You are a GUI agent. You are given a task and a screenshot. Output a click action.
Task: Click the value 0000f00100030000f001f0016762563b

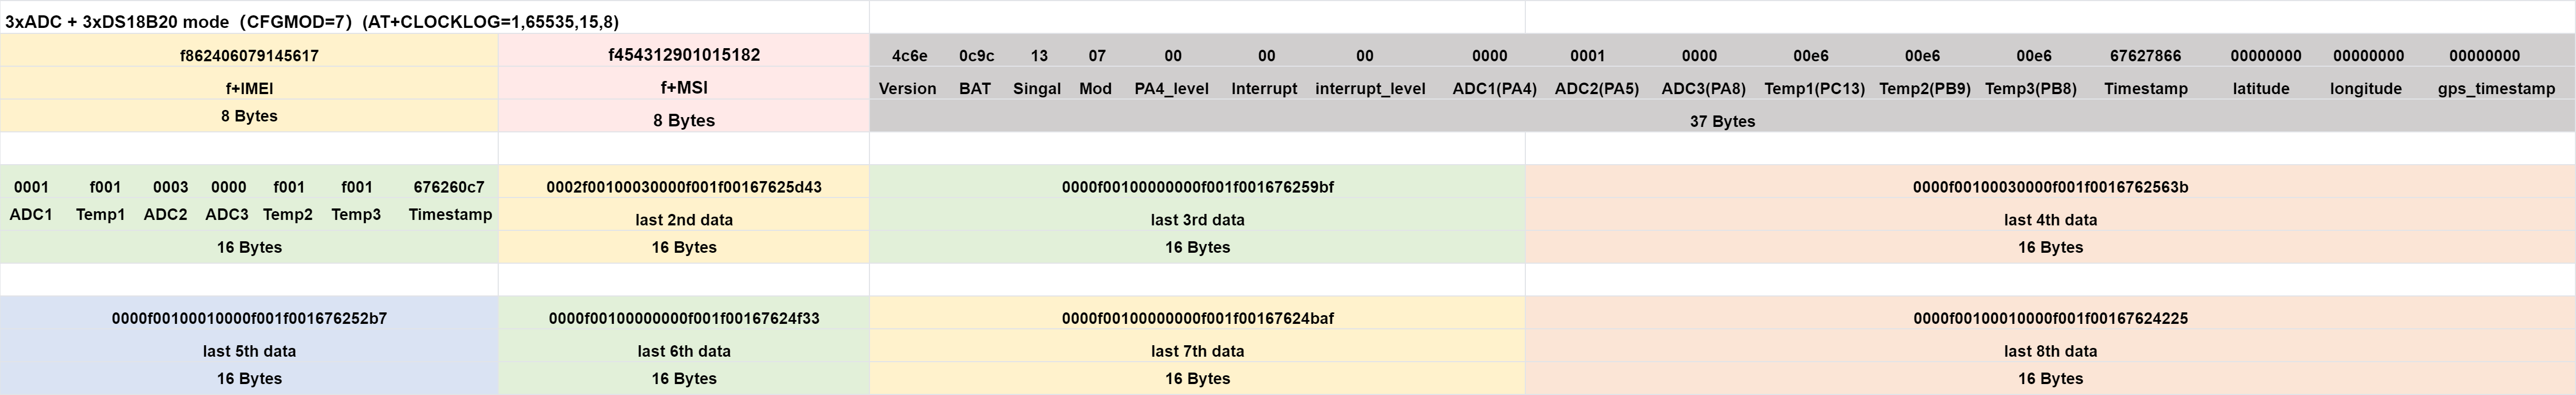point(2050,187)
